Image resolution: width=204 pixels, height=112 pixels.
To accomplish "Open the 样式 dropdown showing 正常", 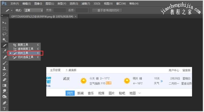I will [33, 10].
